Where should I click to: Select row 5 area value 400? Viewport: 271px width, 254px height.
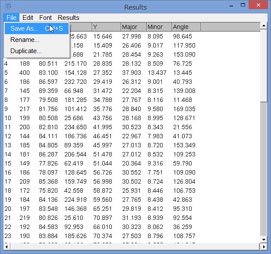point(24,73)
